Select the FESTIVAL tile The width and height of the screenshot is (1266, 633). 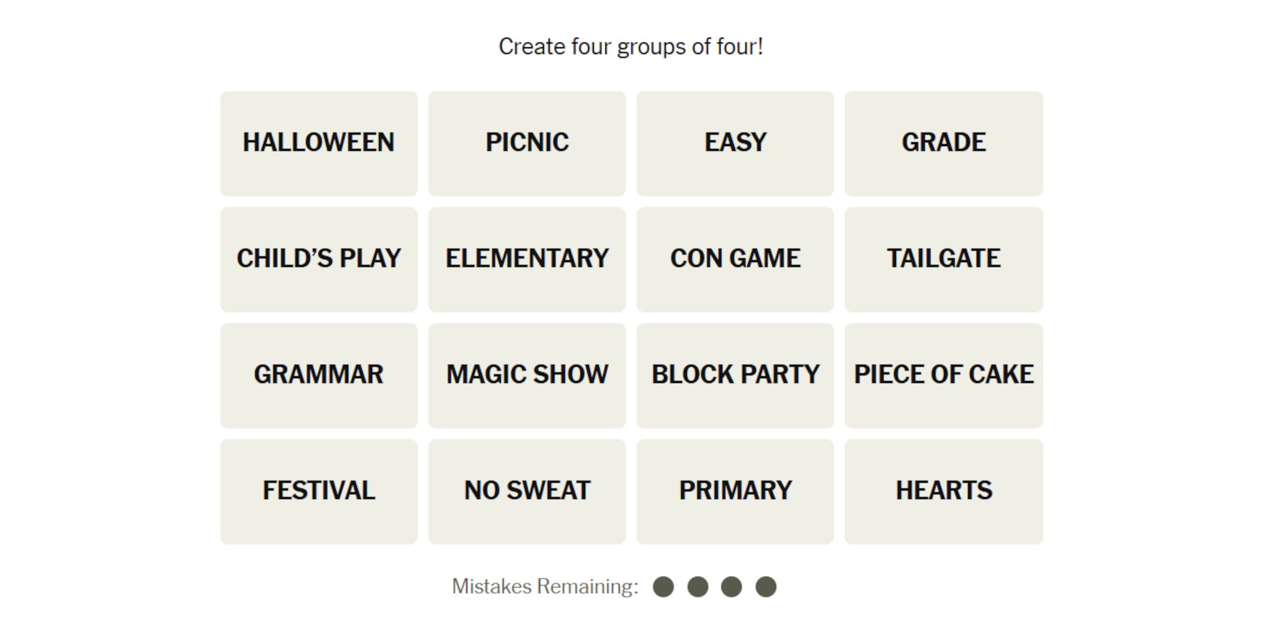pos(319,491)
